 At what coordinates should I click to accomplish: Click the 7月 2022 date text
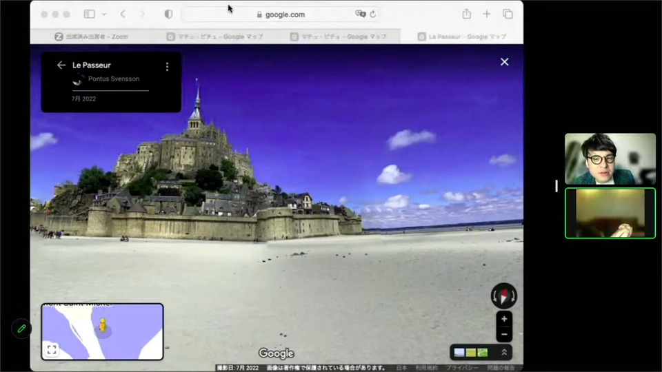tap(83, 99)
